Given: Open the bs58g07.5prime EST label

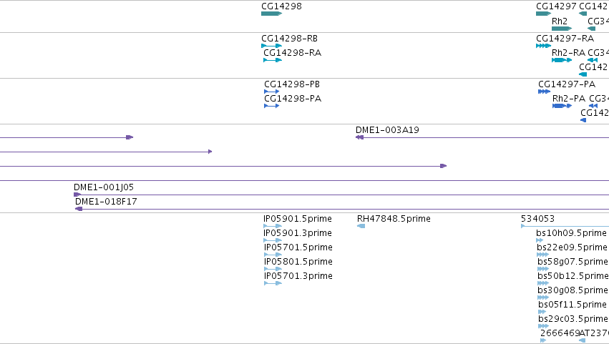Looking at the screenshot, I should [x=573, y=262].
